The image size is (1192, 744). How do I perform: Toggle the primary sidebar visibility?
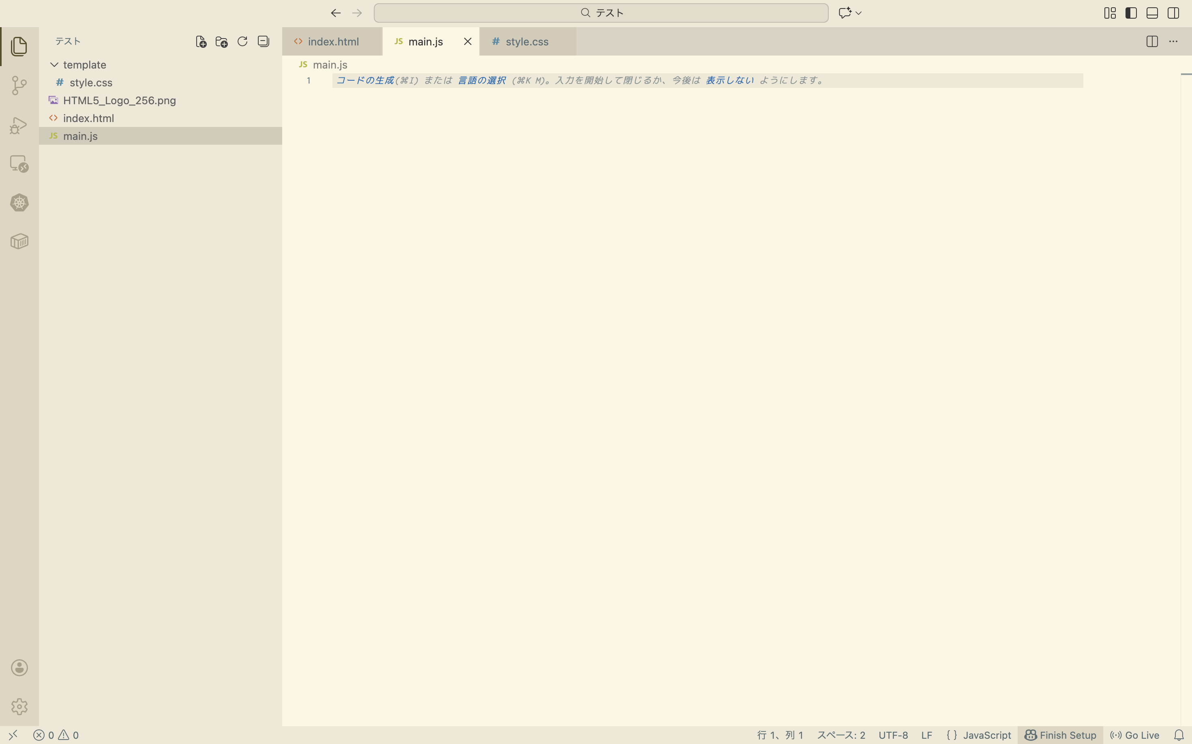coord(1131,13)
